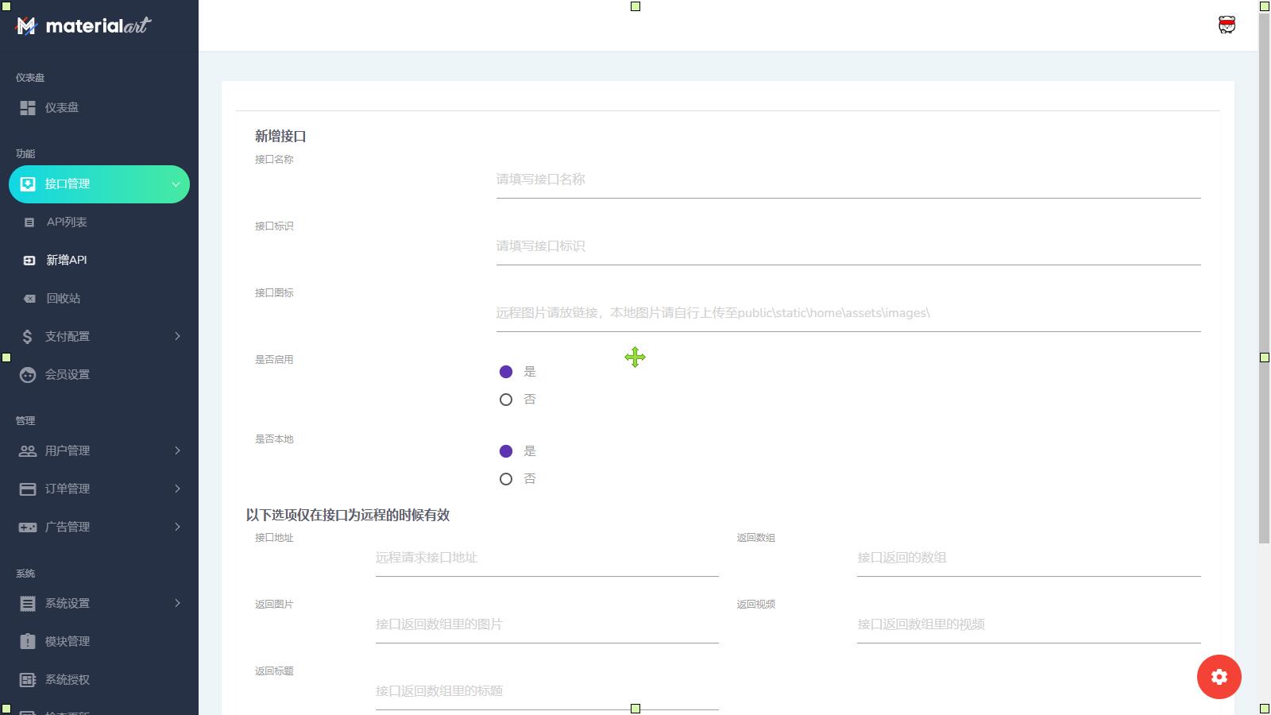Select 否 for 是否本地
Screen dimensions: 1271x715
pos(506,479)
